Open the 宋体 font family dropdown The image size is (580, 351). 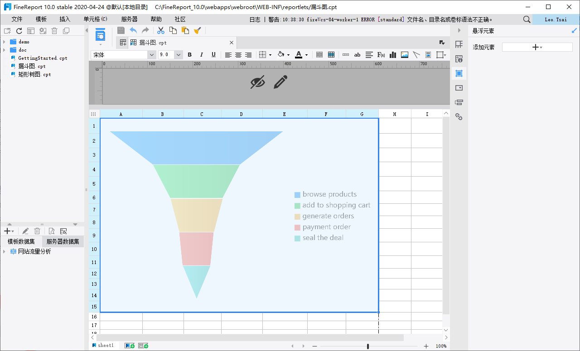151,55
